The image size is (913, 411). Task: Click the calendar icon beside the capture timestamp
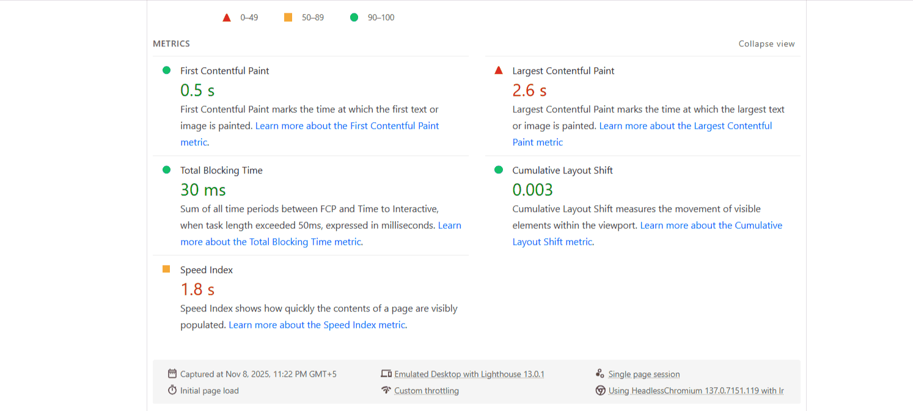point(173,373)
